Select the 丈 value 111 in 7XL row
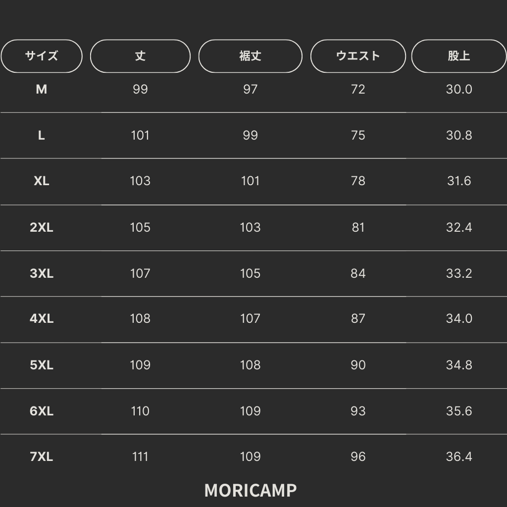 pyautogui.click(x=140, y=456)
